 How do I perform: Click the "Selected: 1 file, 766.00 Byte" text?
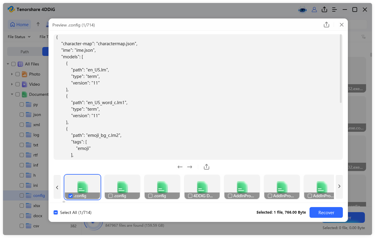(281, 212)
